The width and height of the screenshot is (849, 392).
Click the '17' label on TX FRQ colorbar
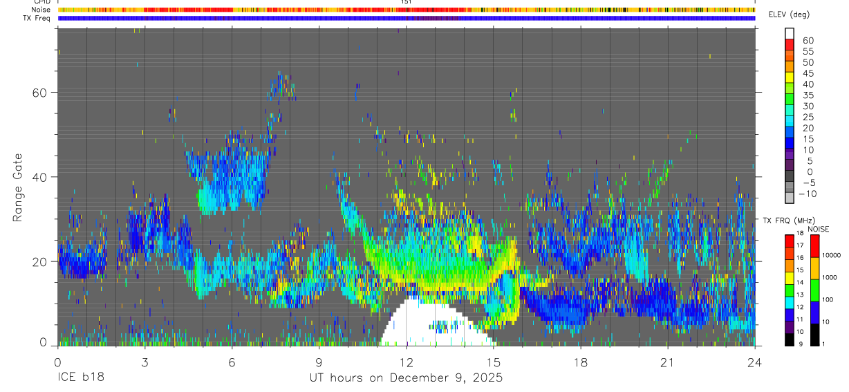801,245
